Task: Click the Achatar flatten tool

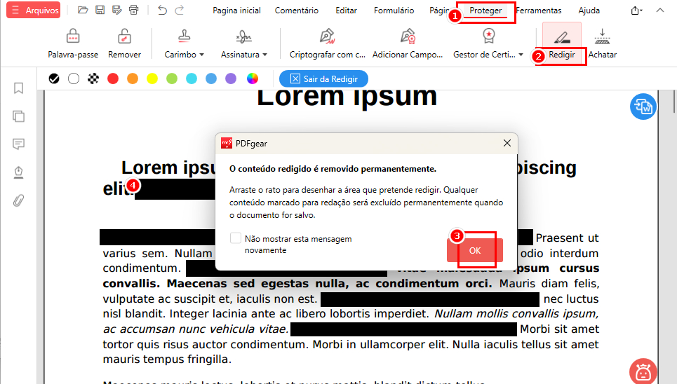Action: pos(603,43)
